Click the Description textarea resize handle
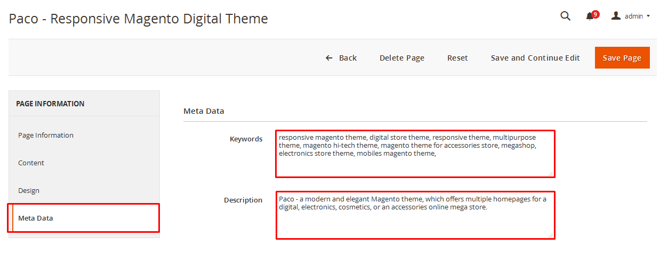Screen dimensions: 668x270 (551, 235)
